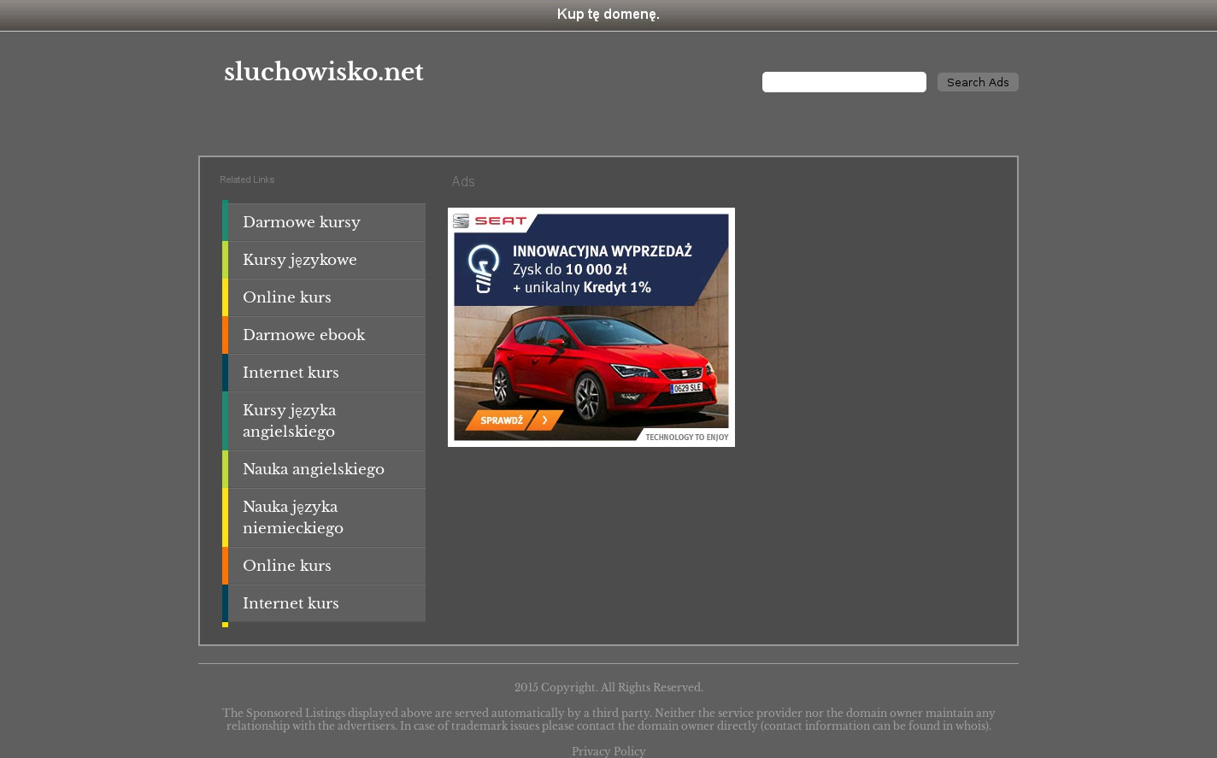Click the first 'Internet kurs' link

290,373
